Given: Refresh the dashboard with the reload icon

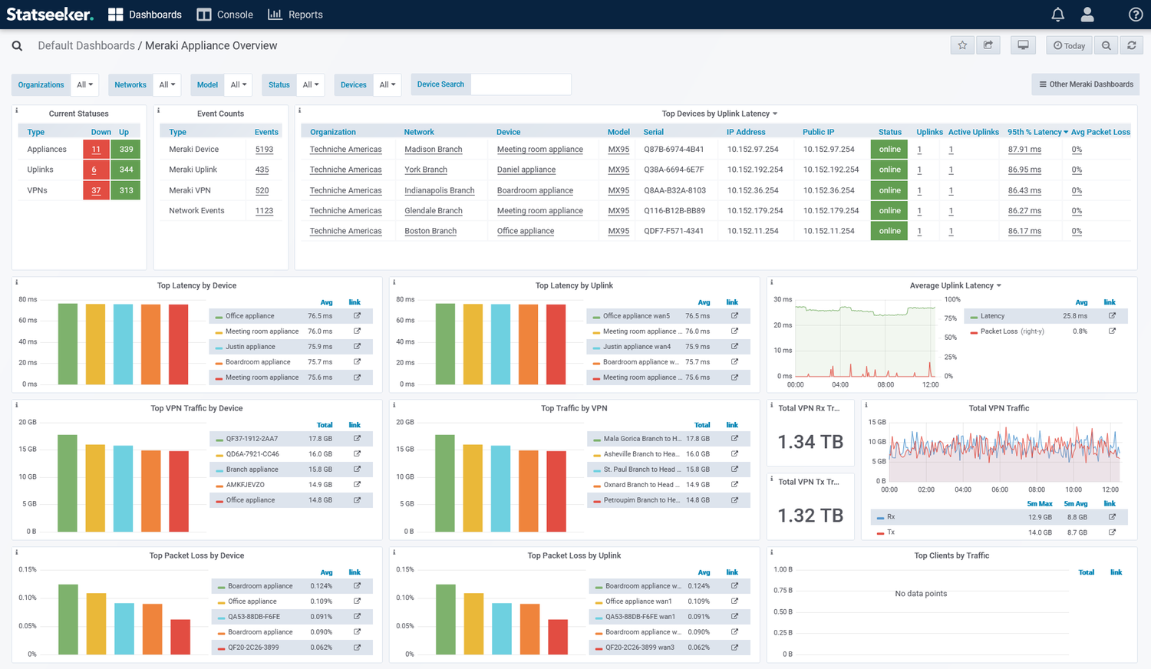Looking at the screenshot, I should click(x=1132, y=44).
